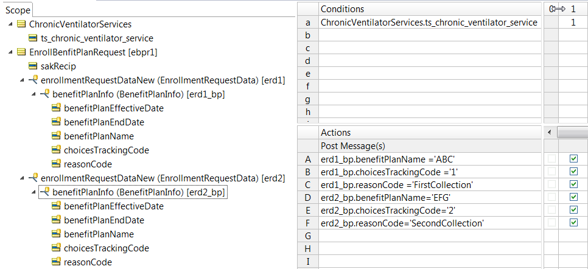
Task: Click the association icon for [erd2_bp]
Action: pos(45,191)
